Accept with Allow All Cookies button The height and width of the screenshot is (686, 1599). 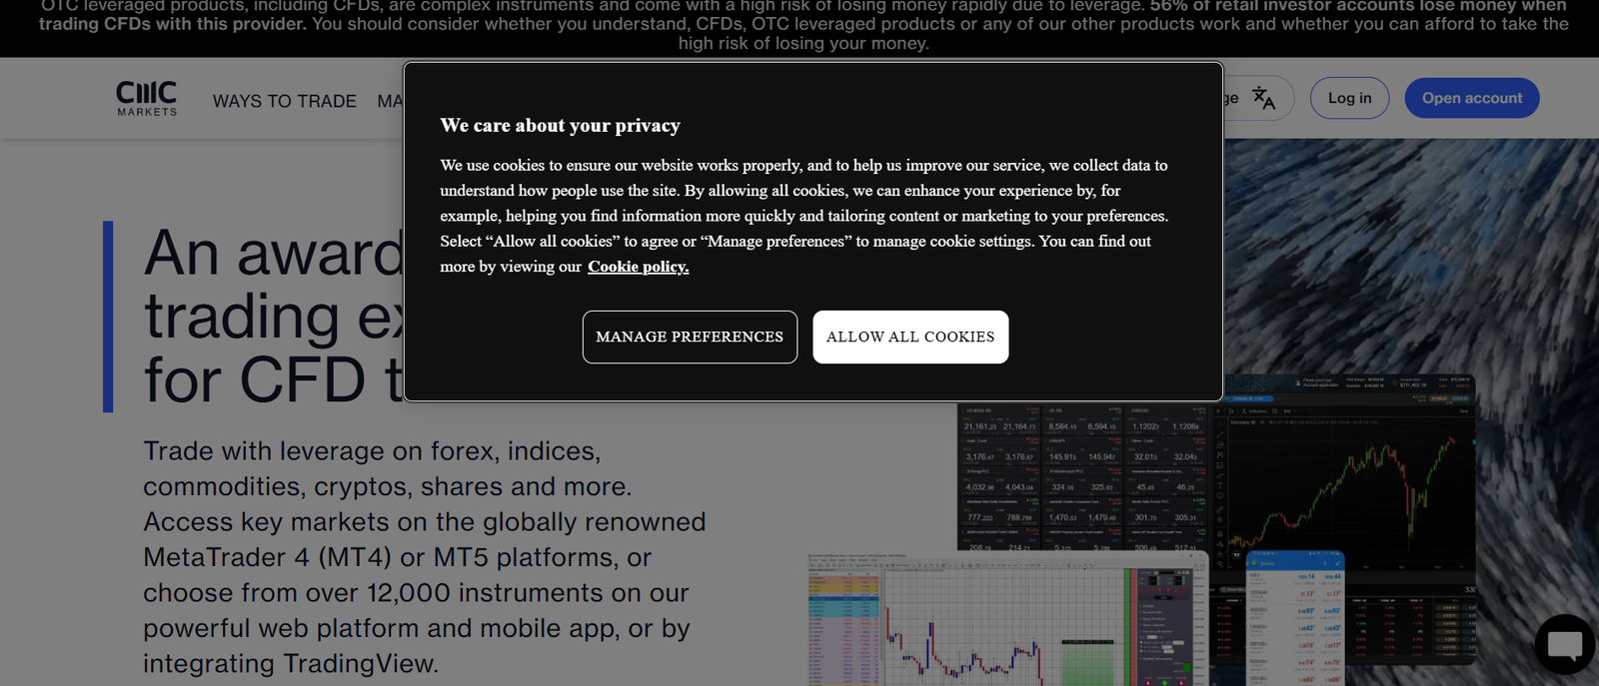tap(909, 337)
